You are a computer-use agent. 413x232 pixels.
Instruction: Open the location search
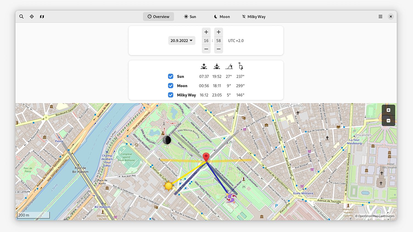21,16
